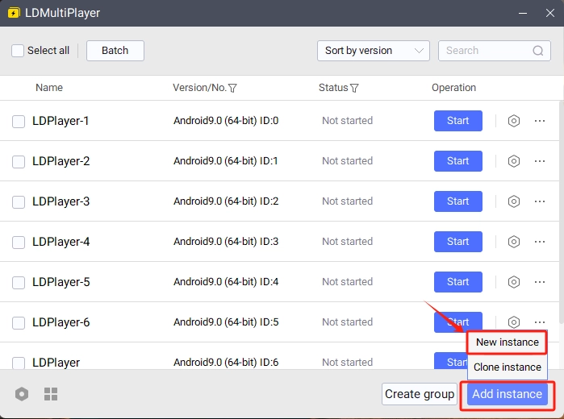Viewport: 564px width, 419px height.
Task: Click Not started status of LDPlayer-5
Action: 347,282
